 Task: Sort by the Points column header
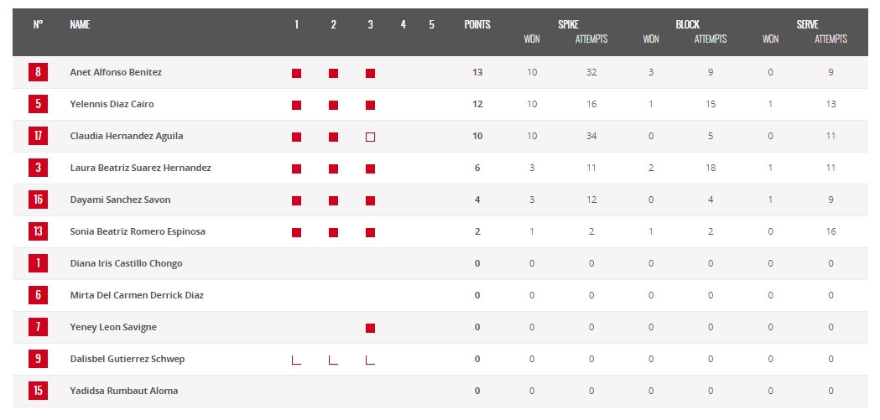[477, 25]
